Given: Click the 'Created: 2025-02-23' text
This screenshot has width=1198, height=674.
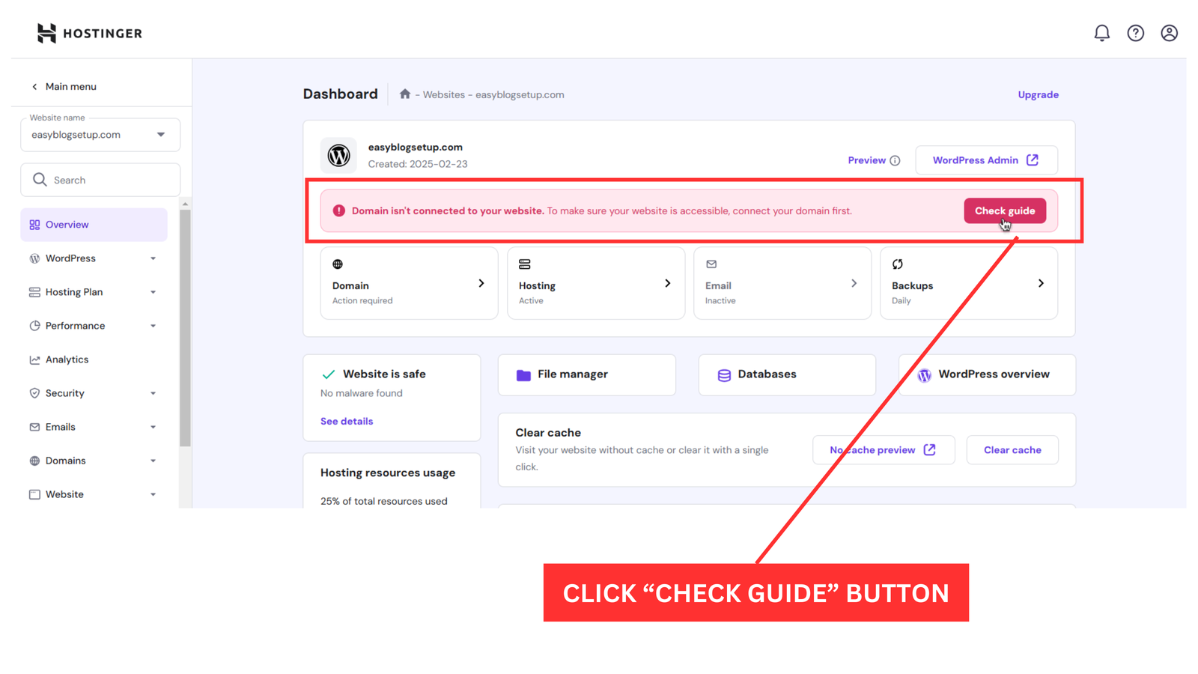Looking at the screenshot, I should 418,164.
